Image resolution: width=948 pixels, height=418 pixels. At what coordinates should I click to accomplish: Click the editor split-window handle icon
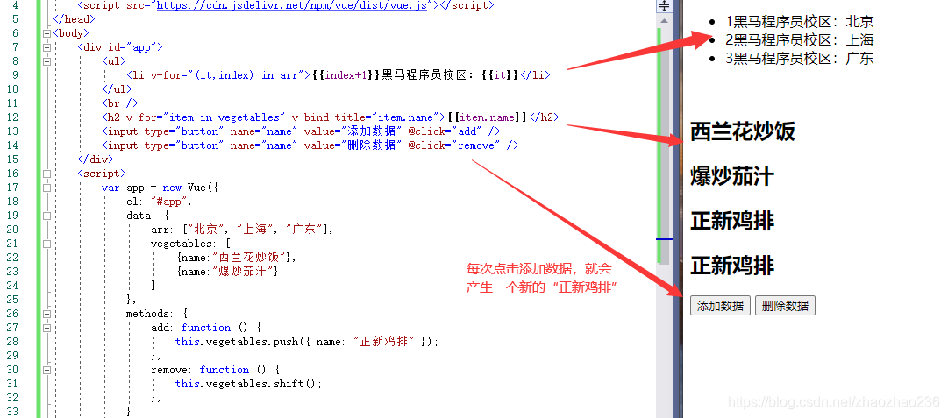(664, 6)
